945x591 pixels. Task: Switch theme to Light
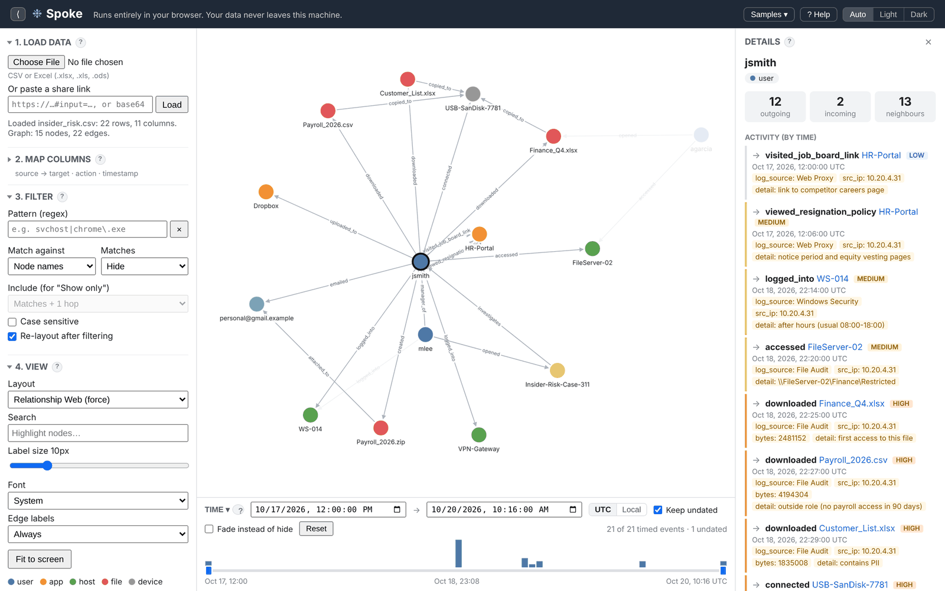click(x=888, y=14)
